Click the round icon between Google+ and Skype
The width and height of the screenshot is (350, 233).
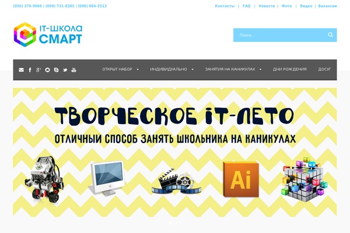tap(47, 70)
